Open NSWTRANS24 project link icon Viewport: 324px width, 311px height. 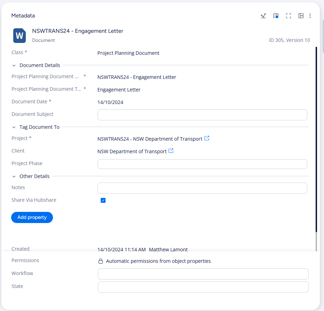pyautogui.click(x=207, y=138)
